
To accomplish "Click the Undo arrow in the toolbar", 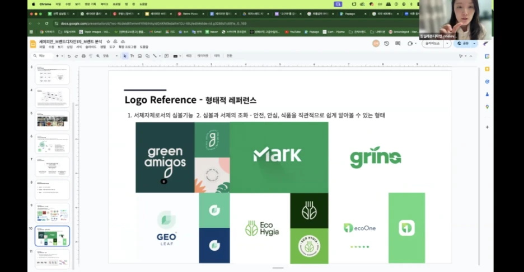I will pyautogui.click(x=69, y=56).
